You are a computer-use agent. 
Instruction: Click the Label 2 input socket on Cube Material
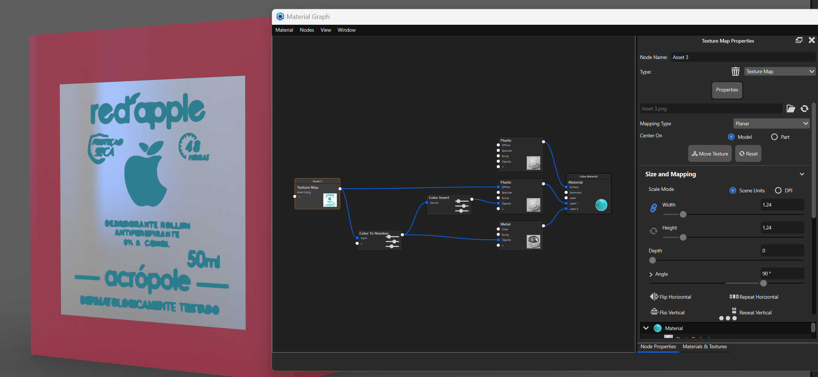pyautogui.click(x=566, y=209)
